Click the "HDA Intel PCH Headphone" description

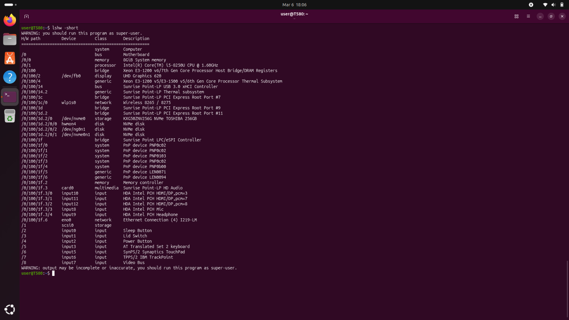[150, 214]
